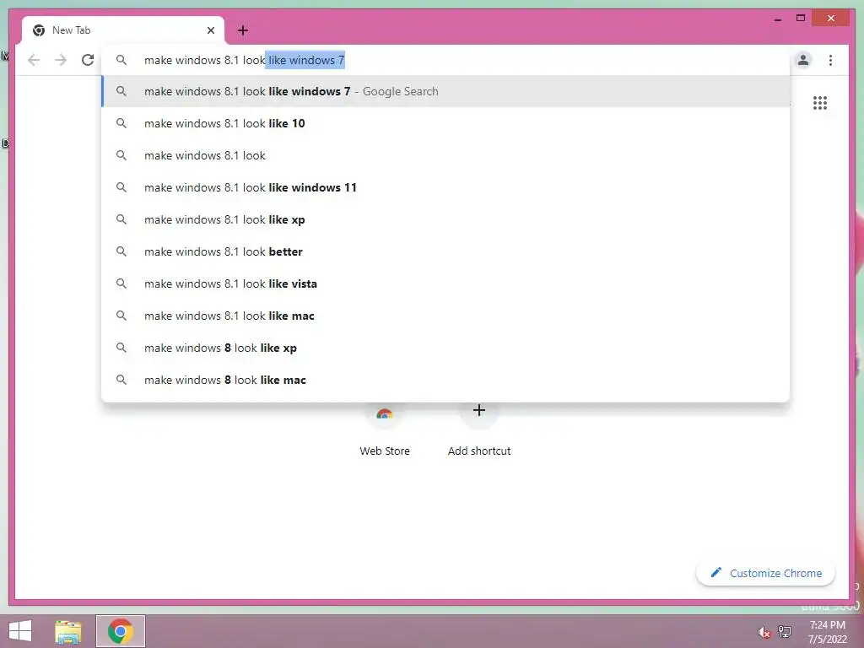Image resolution: width=864 pixels, height=648 pixels.
Task: Choose suggestion 'look like windows 7' Google Search
Action: point(445,91)
